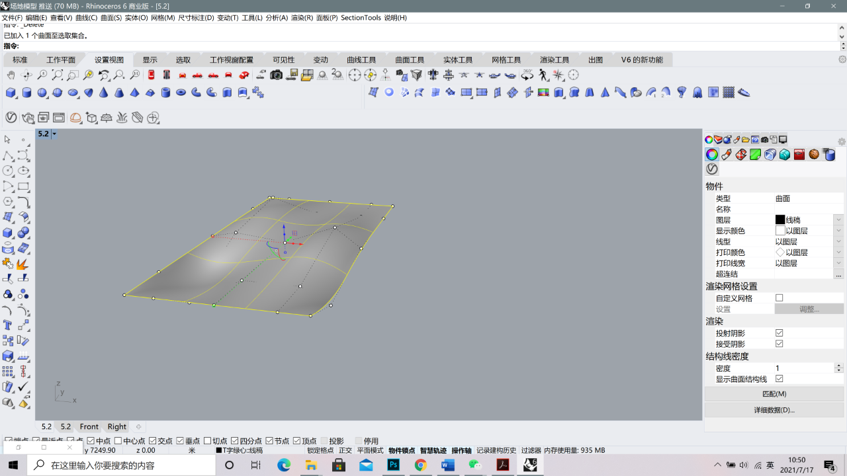Image resolution: width=847 pixels, height=476 pixels.
Task: Toggle the 交点 osnap checkbox
Action: (153, 441)
